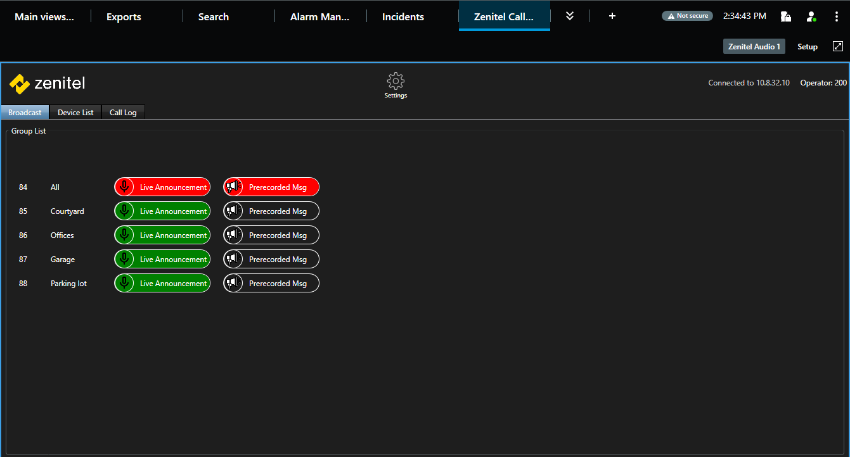
Task: Open the Call Log tab
Action: [123, 113]
